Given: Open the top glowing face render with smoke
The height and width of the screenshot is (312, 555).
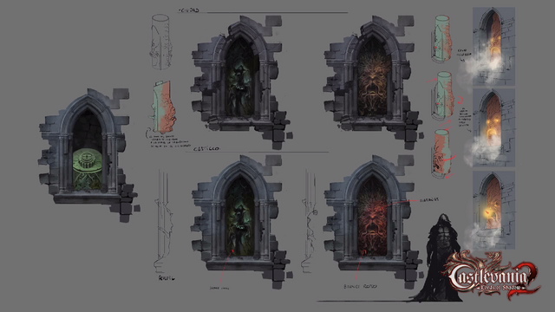Looking at the screenshot, I should coord(493,46).
